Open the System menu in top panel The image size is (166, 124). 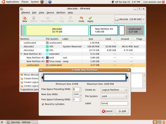(35, 2)
